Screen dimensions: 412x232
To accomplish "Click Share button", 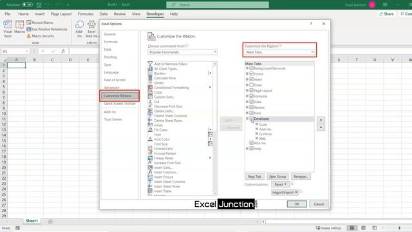I will point(386,14).
